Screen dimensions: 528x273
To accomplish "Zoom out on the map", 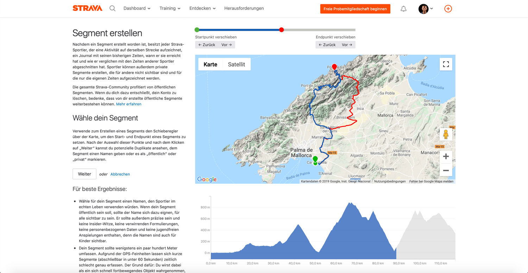I will 446,170.
